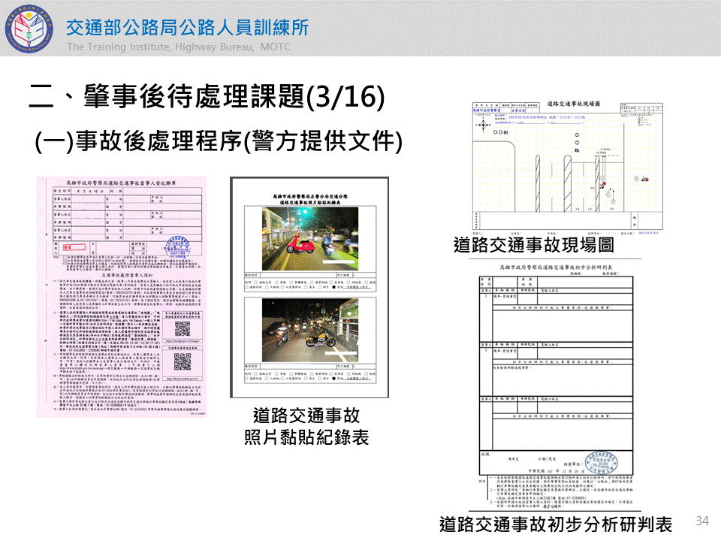This screenshot has height=541, width=721.
Task: Click the accident scene diagram image
Action: 569,165
